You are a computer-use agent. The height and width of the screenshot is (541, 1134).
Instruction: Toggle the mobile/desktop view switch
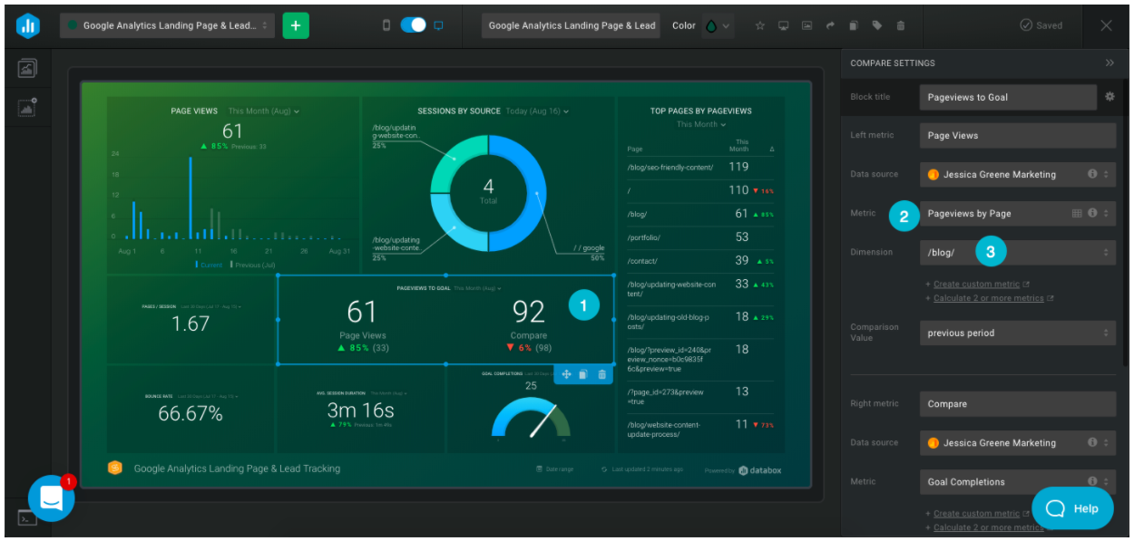(x=413, y=25)
